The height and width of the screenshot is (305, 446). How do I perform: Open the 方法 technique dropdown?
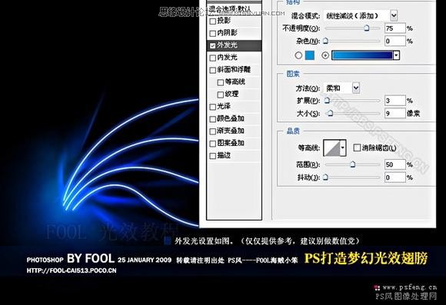(356, 88)
